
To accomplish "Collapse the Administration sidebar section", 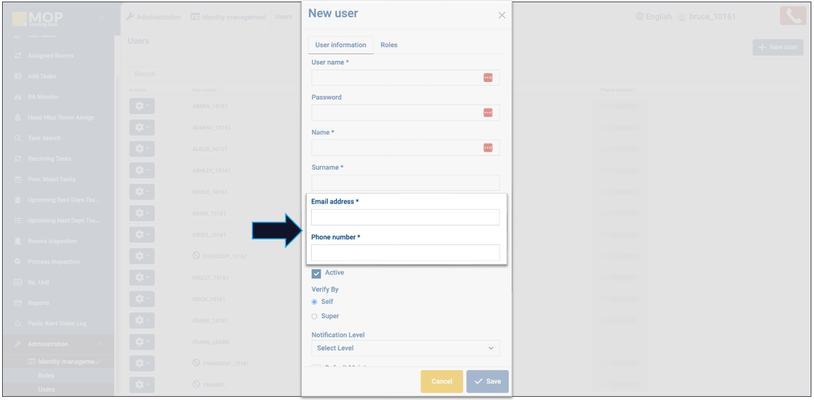I will pyautogui.click(x=99, y=344).
